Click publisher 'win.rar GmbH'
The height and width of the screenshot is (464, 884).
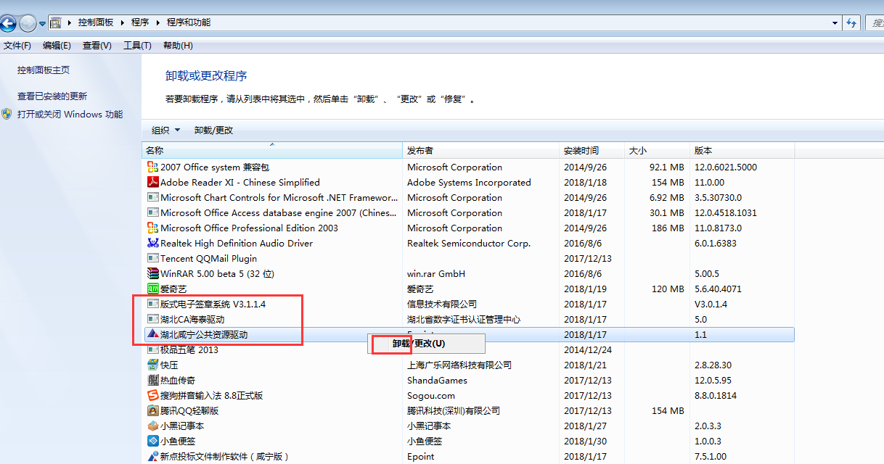click(x=436, y=274)
